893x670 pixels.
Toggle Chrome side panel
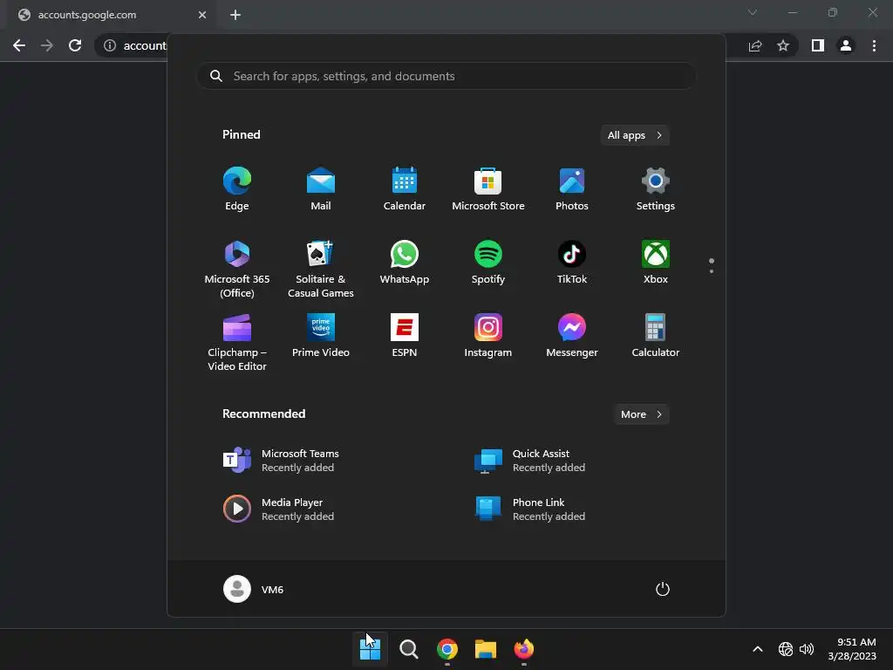pos(818,45)
